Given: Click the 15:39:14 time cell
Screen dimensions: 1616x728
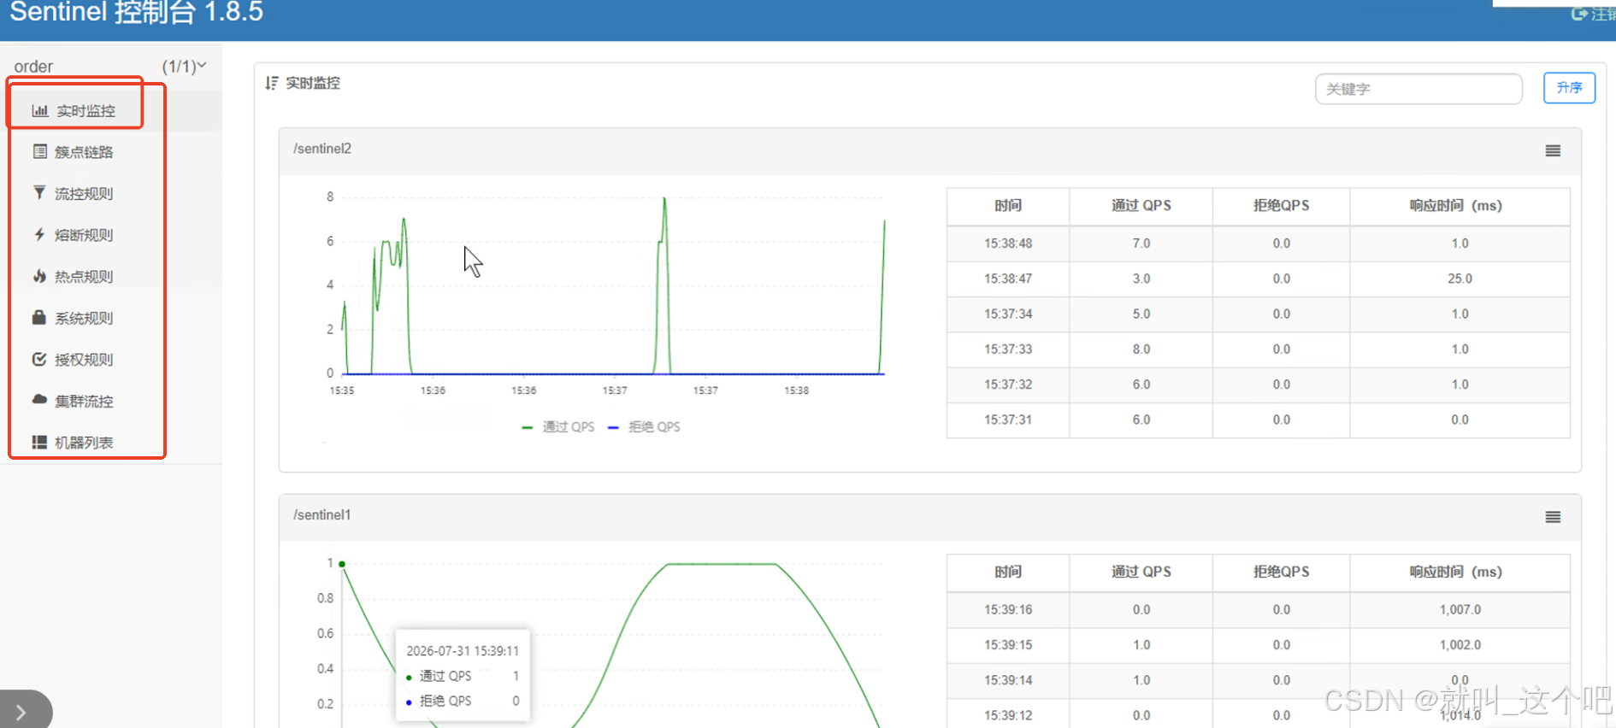Looking at the screenshot, I should [x=1008, y=680].
